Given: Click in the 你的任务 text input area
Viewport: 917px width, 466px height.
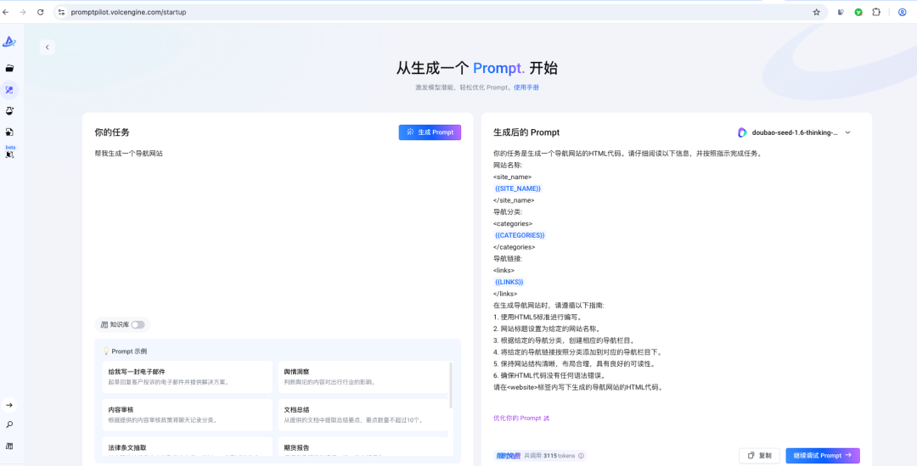Looking at the screenshot, I should point(278,229).
